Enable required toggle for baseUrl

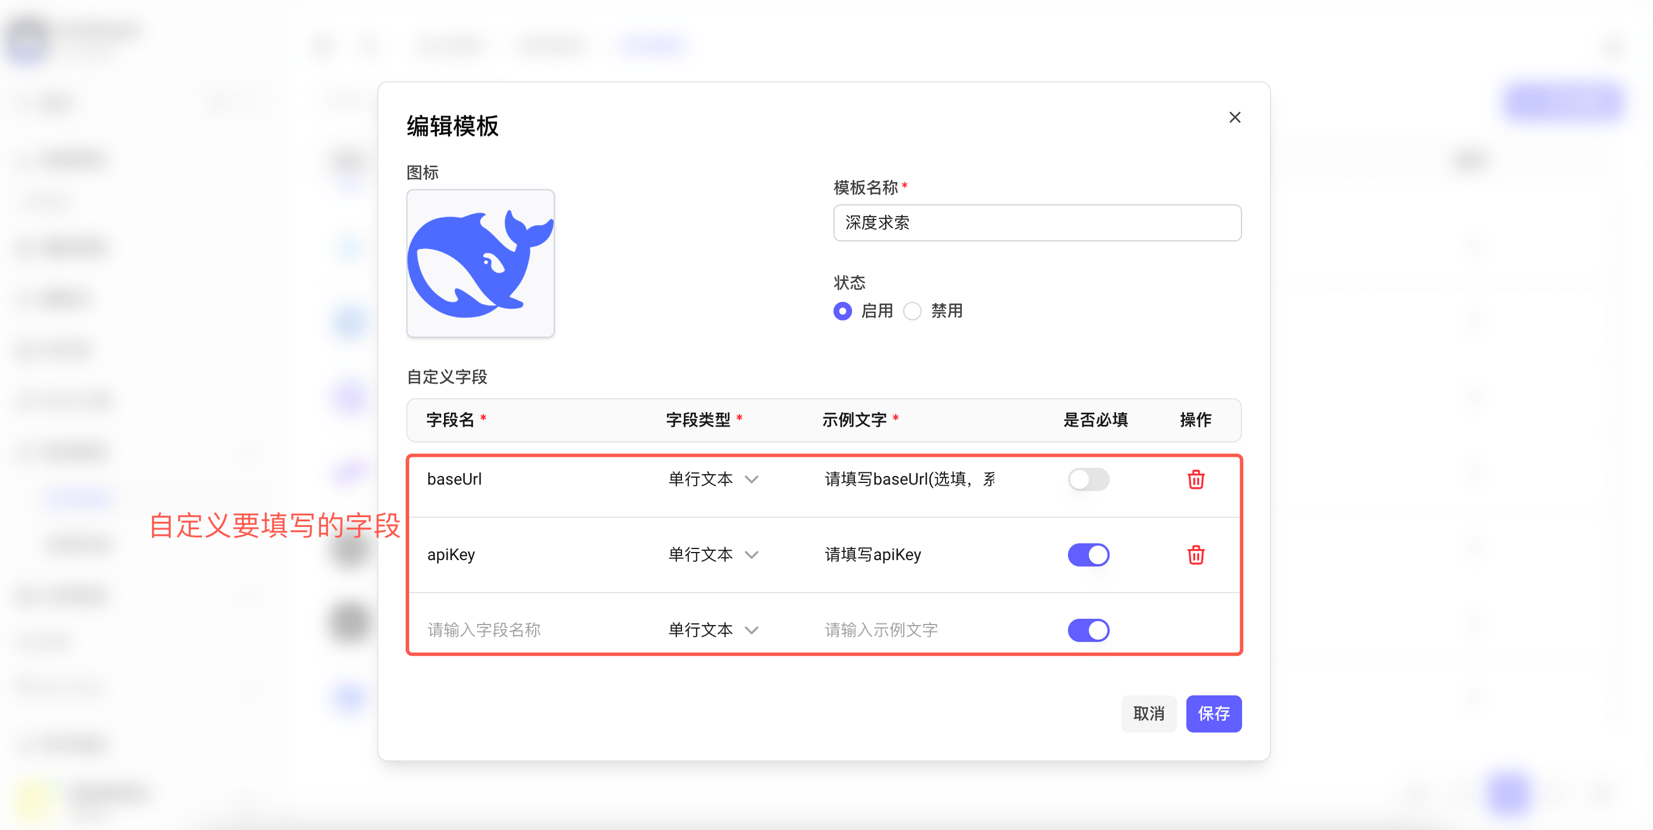tap(1088, 479)
